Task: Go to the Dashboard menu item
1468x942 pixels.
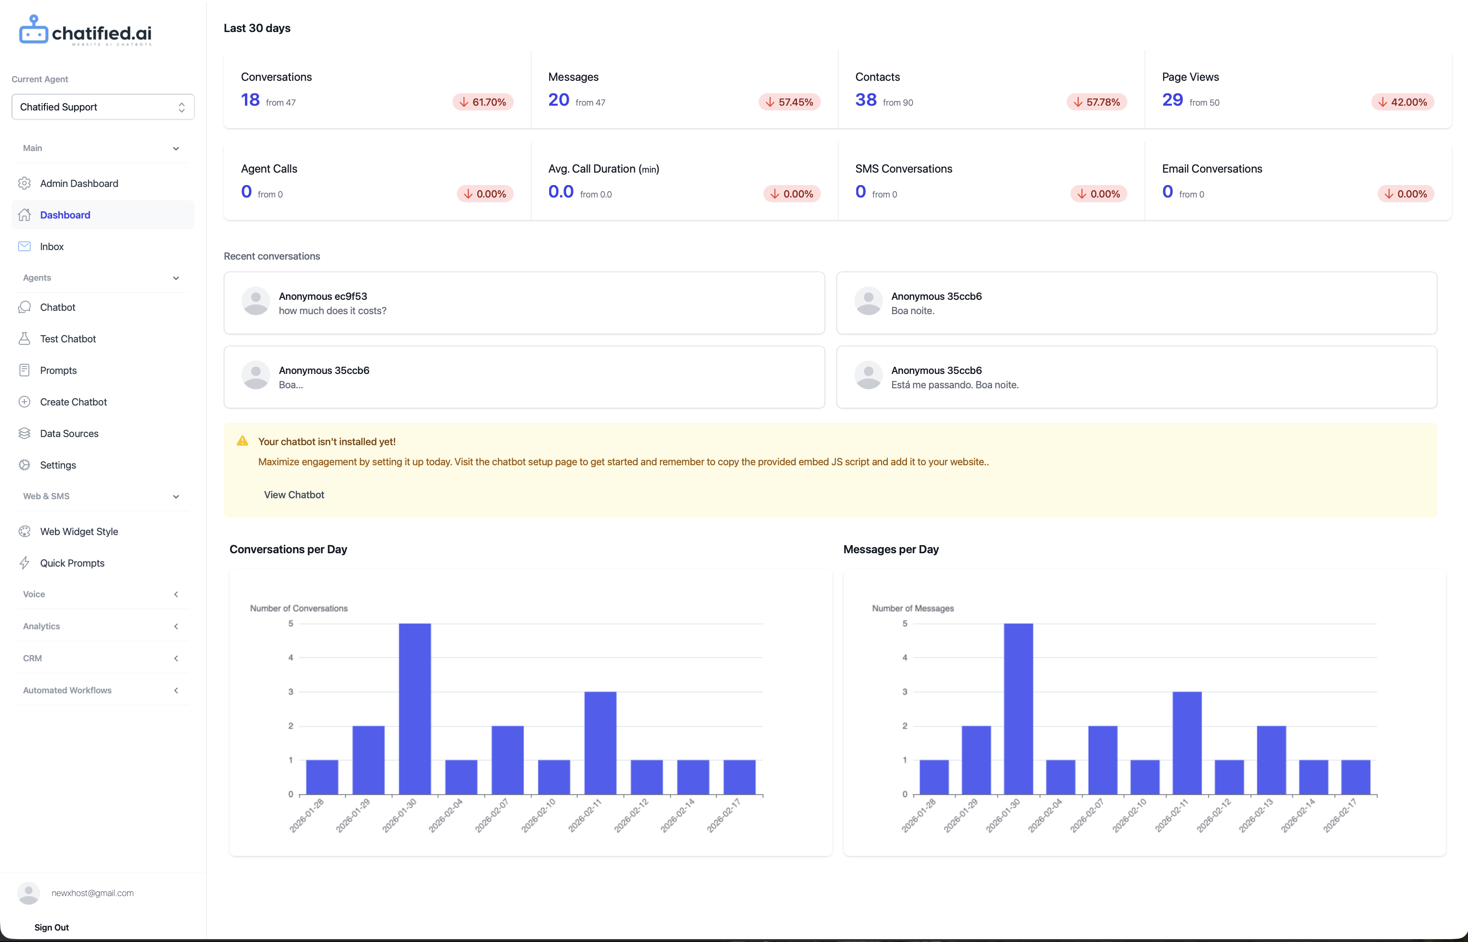Action: click(66, 215)
